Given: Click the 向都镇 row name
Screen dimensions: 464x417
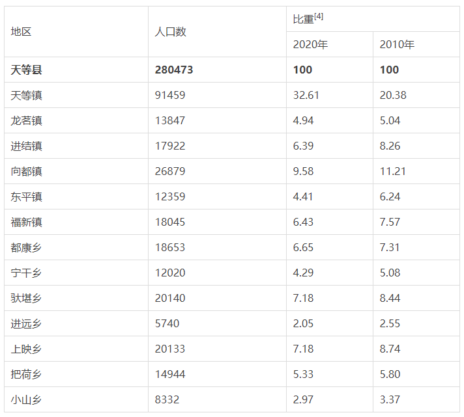Looking at the screenshot, I should click(x=26, y=172).
